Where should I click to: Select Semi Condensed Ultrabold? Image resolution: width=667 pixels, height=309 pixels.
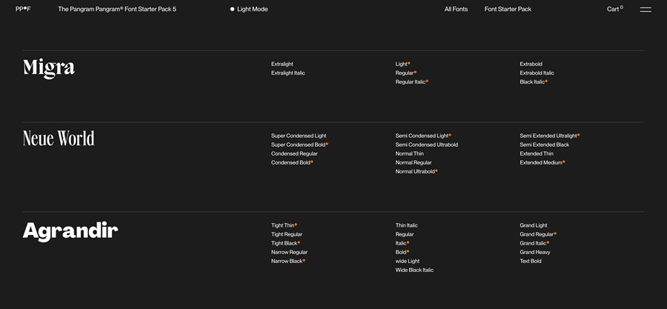[427, 145]
